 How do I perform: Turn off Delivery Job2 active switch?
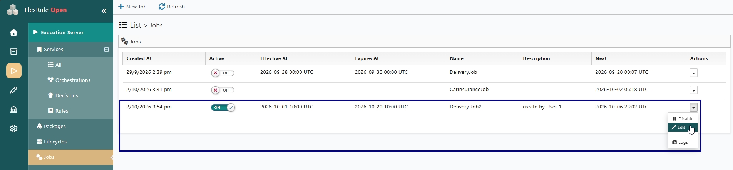[x=223, y=107]
